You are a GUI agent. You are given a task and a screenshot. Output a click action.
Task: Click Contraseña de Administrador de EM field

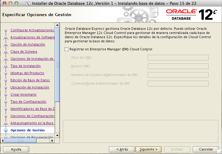pos(178,83)
